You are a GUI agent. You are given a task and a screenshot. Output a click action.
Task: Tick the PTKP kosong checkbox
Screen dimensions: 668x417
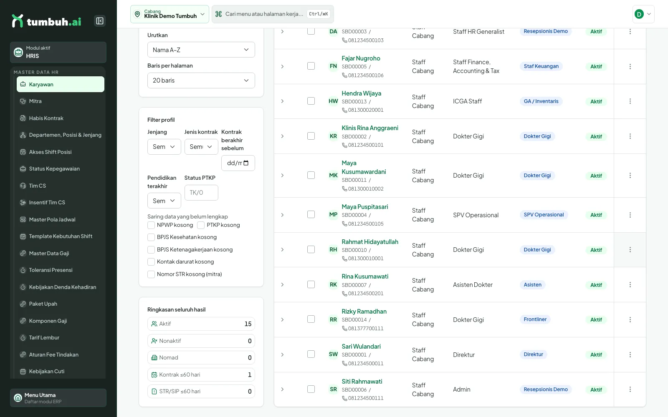201,225
